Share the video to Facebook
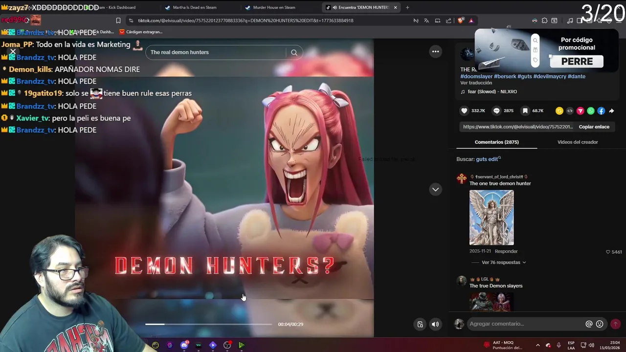The width and height of the screenshot is (626, 352). tap(601, 111)
